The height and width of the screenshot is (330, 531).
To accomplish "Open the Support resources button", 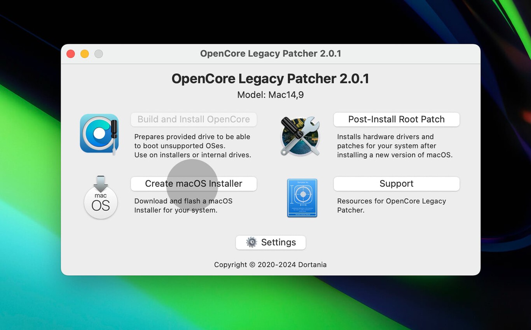I will (397, 183).
